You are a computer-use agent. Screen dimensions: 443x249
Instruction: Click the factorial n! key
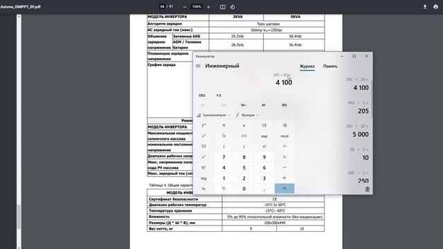(264, 147)
